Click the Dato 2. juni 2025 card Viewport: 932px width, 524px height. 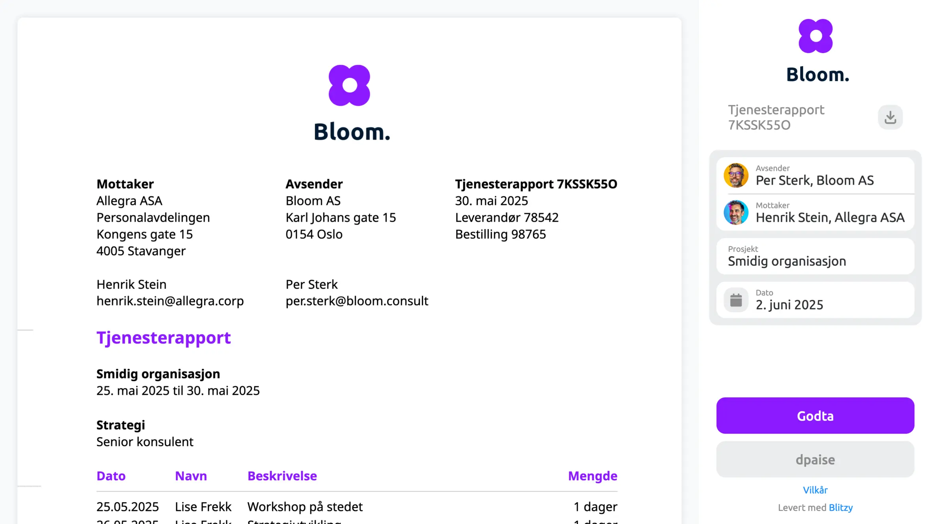point(815,300)
